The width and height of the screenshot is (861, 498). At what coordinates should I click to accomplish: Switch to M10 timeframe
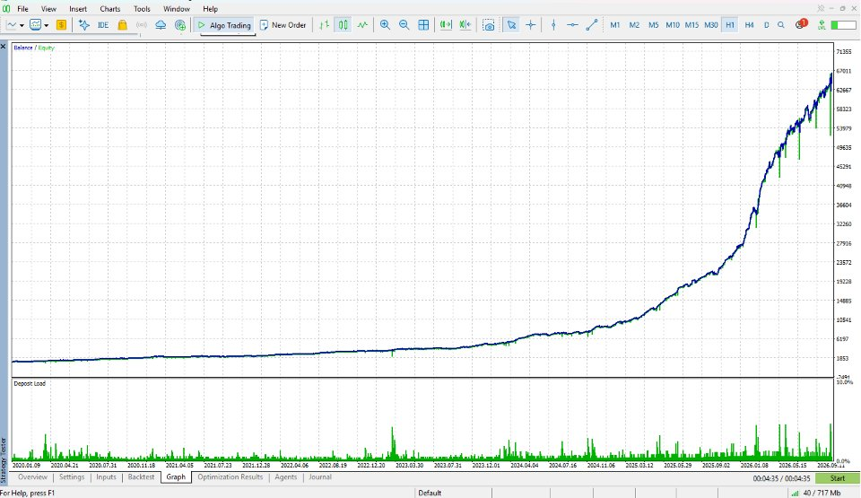pyautogui.click(x=672, y=25)
